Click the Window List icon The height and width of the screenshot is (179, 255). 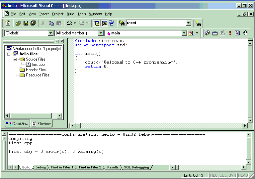(112, 23)
